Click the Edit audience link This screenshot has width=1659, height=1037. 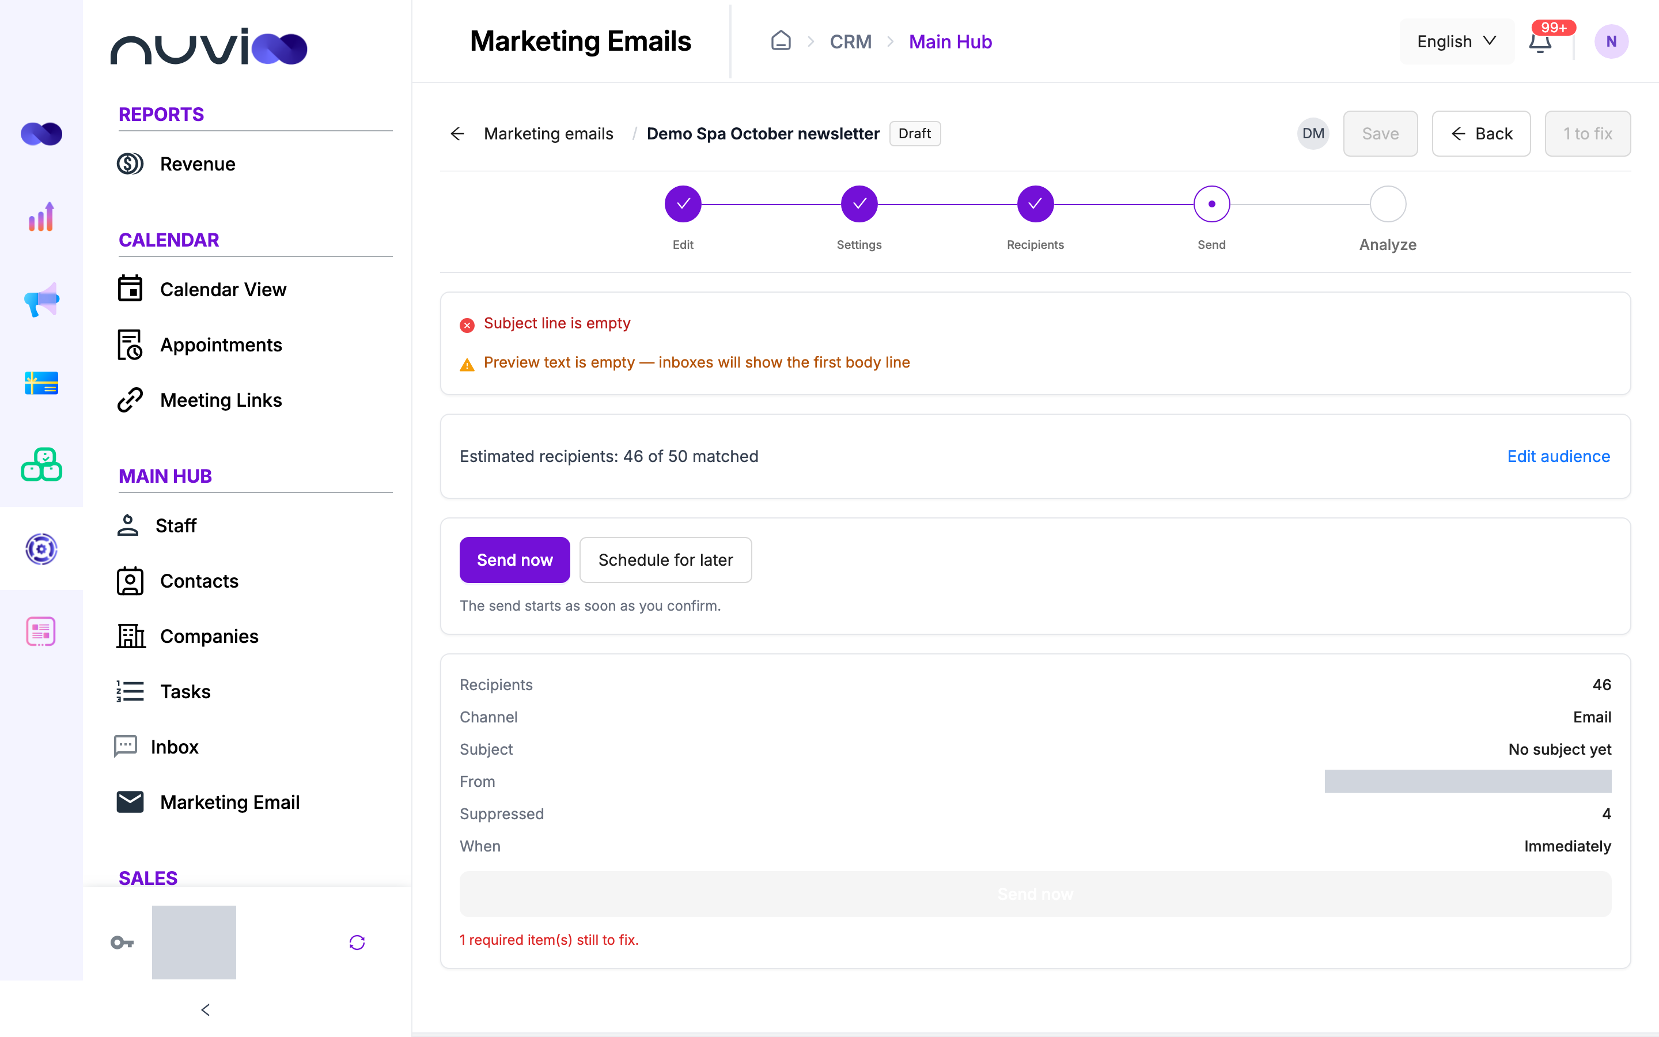click(x=1558, y=456)
